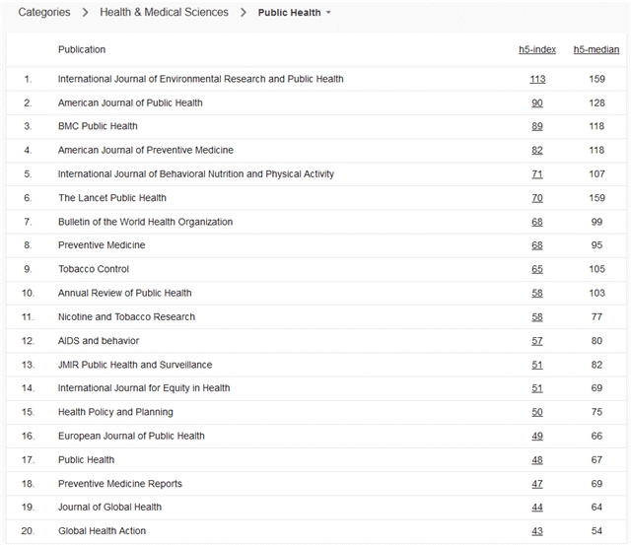
Task: Click the h5-index column header
Action: (x=536, y=49)
